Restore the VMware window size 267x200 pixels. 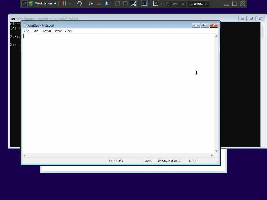pos(235,3)
